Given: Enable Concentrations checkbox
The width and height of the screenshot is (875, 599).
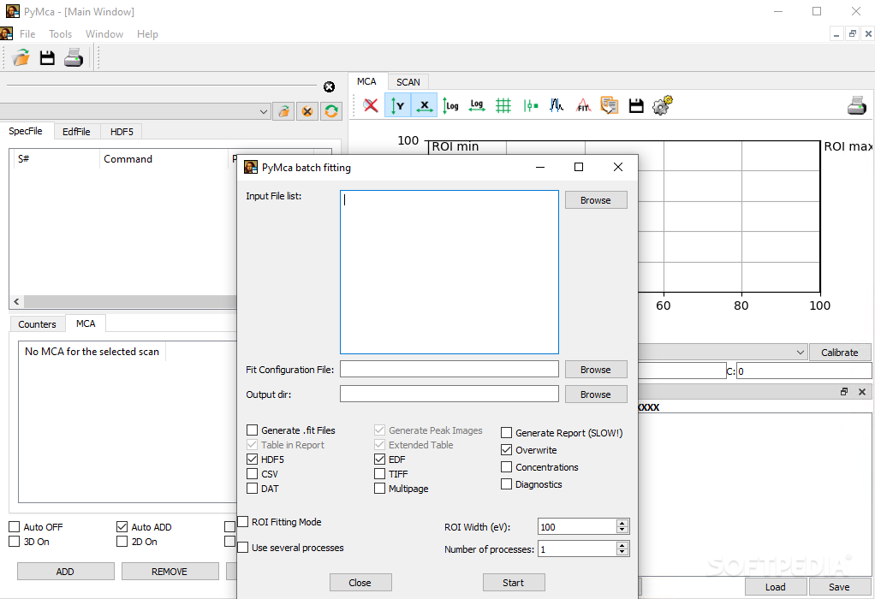Looking at the screenshot, I should 506,467.
